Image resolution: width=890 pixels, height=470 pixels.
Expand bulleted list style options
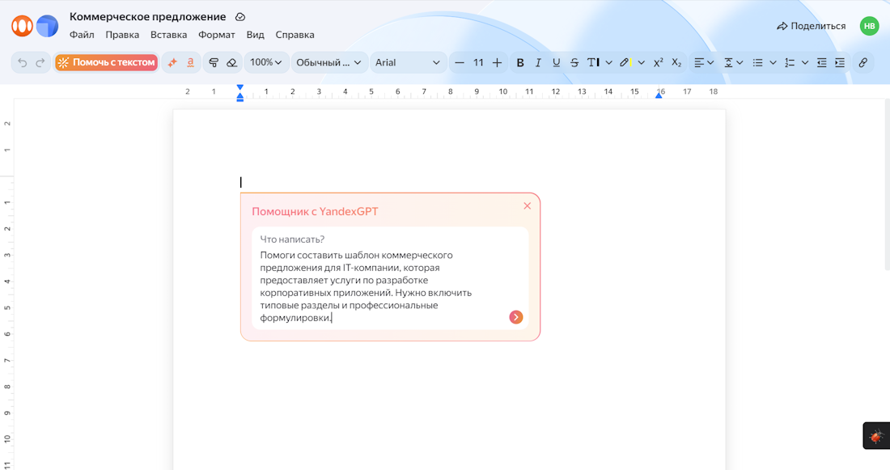pos(773,62)
